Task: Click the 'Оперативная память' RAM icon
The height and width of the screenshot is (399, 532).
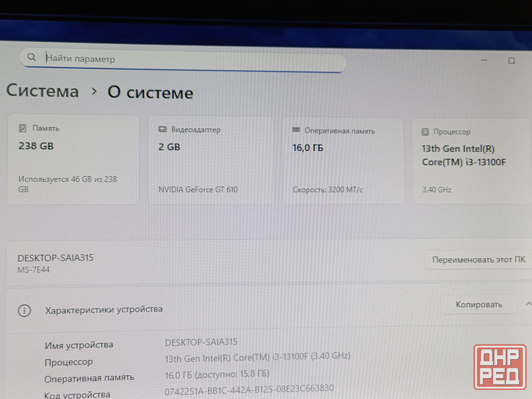Action: click(x=296, y=130)
